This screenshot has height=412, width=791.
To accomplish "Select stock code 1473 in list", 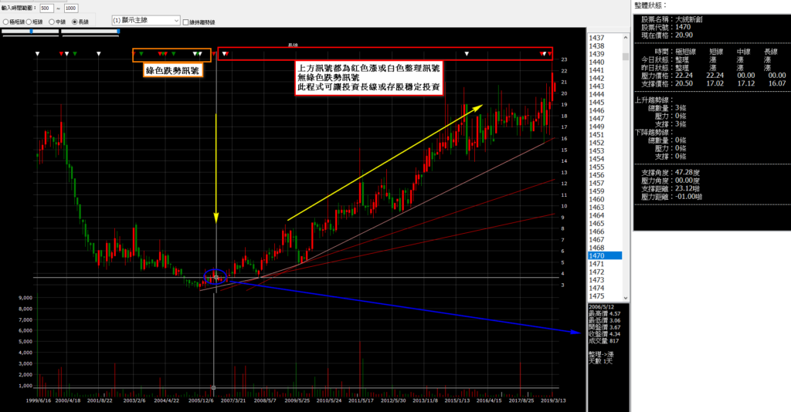I will point(604,280).
